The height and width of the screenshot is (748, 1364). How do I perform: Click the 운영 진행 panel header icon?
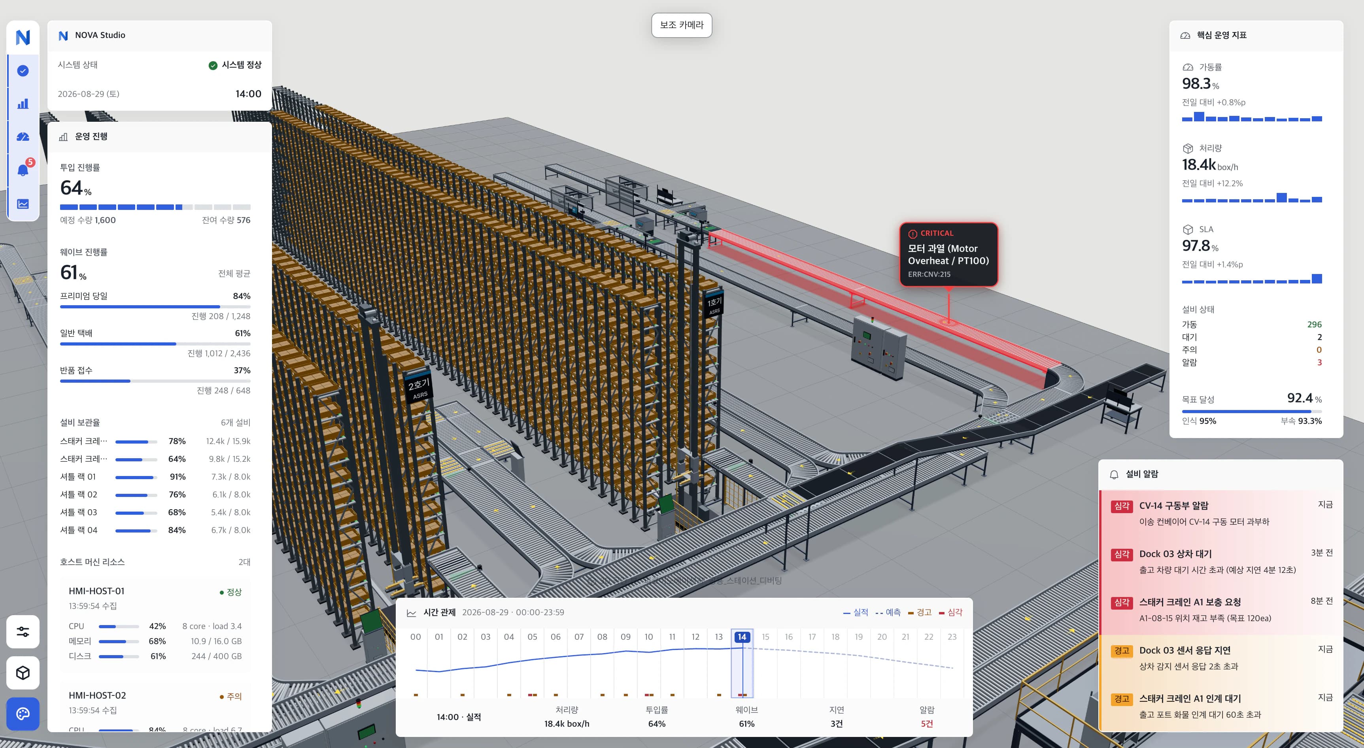(64, 136)
